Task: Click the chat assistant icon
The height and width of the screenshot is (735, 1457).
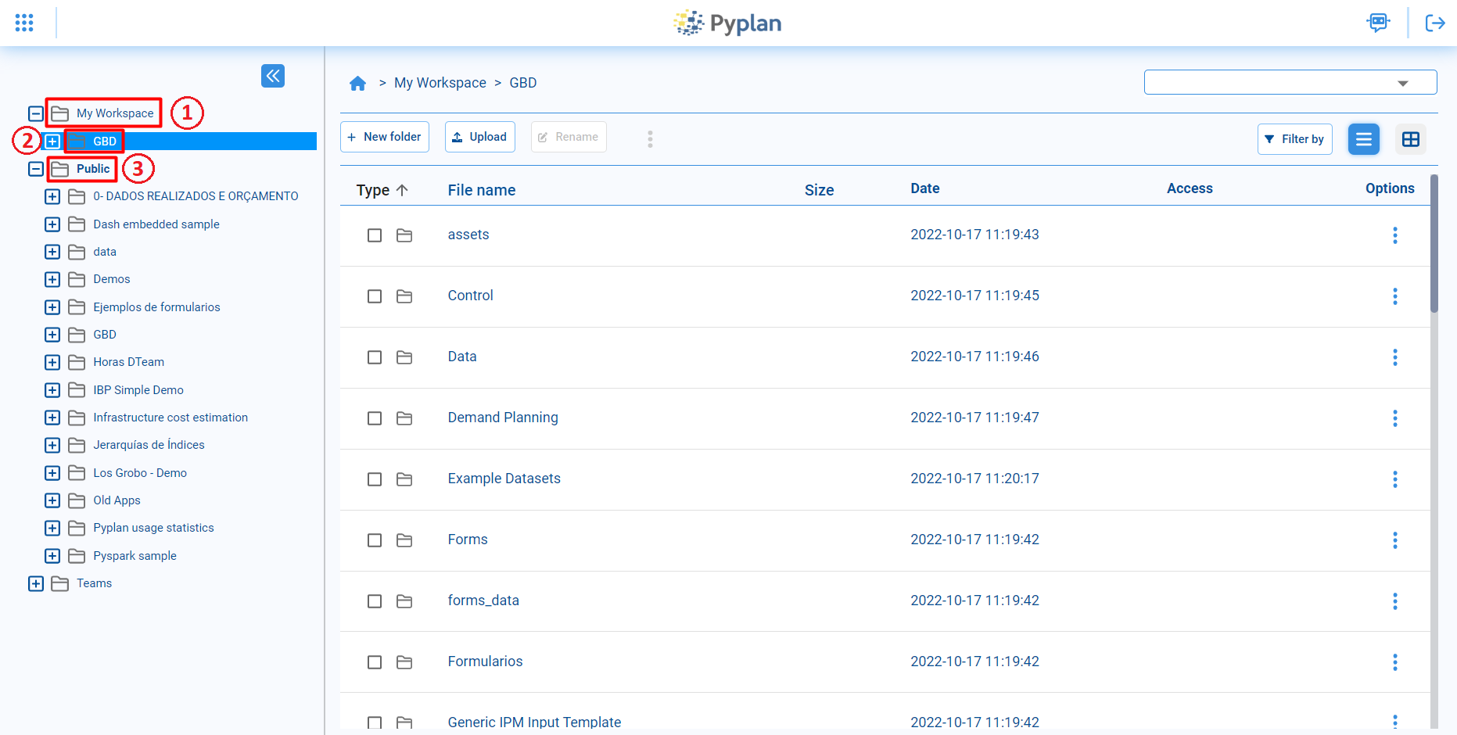Action: point(1378,23)
